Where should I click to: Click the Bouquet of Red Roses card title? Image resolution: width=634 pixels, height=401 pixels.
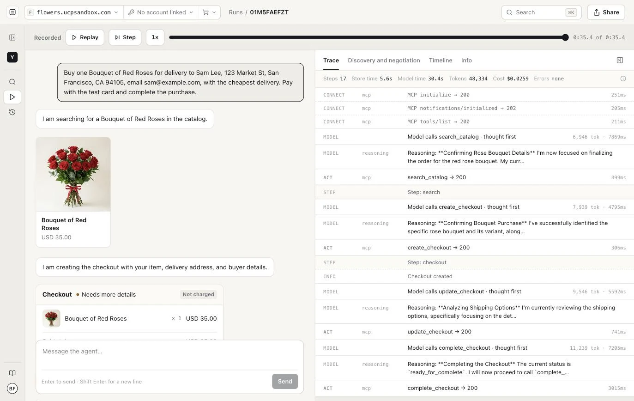tap(64, 224)
